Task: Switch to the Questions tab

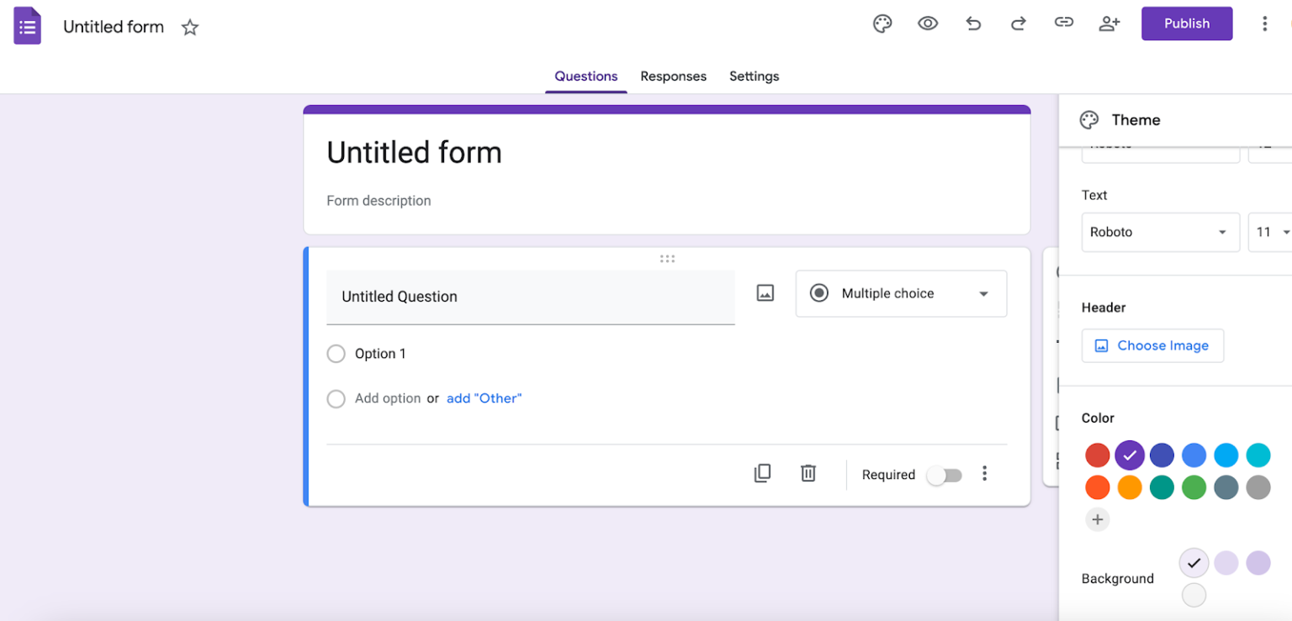Action: [x=586, y=76]
